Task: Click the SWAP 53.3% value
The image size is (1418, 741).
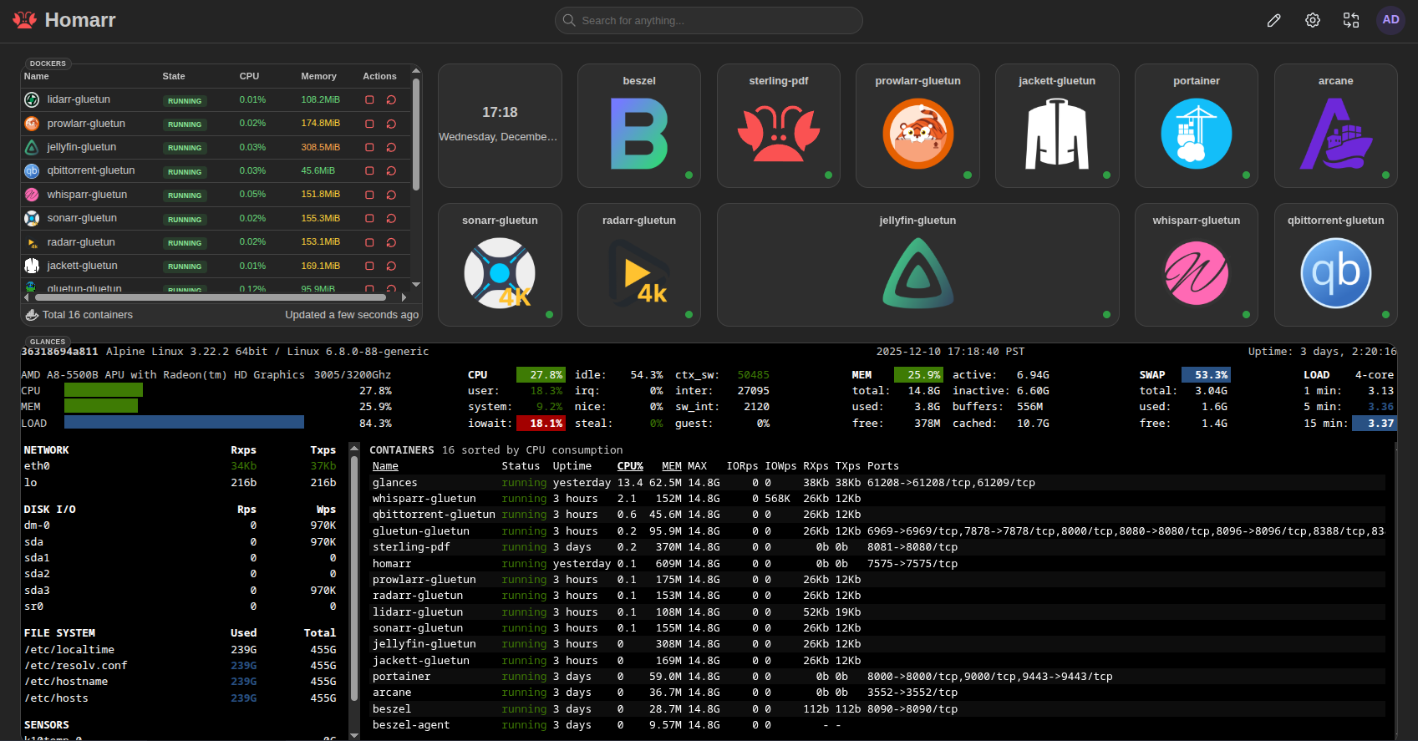Action: tap(1205, 375)
